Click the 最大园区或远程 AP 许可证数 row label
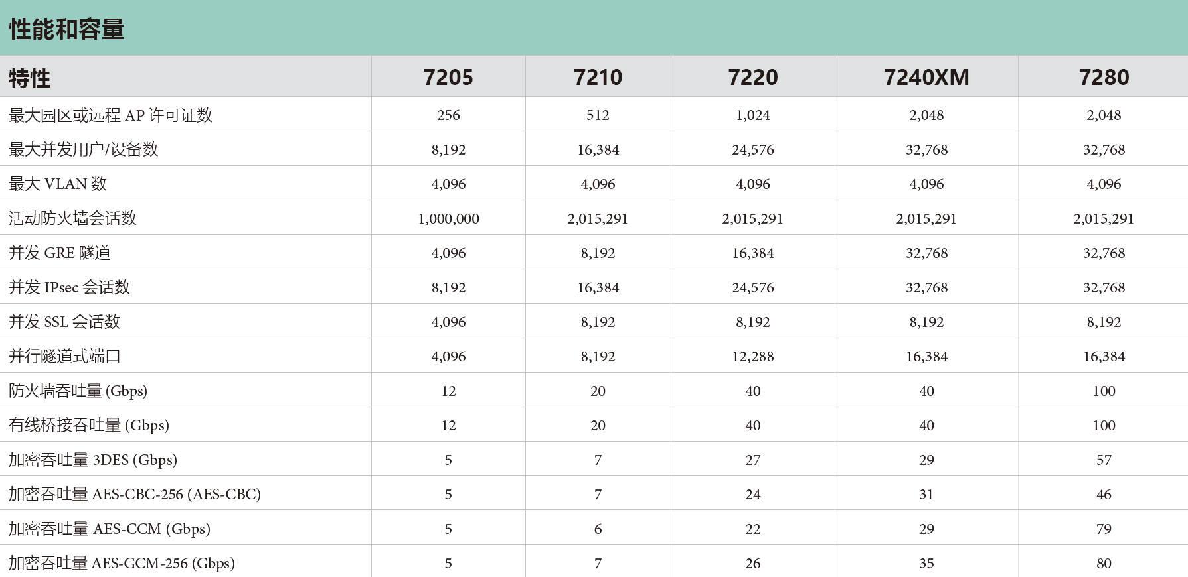The image size is (1188, 577). tap(110, 115)
